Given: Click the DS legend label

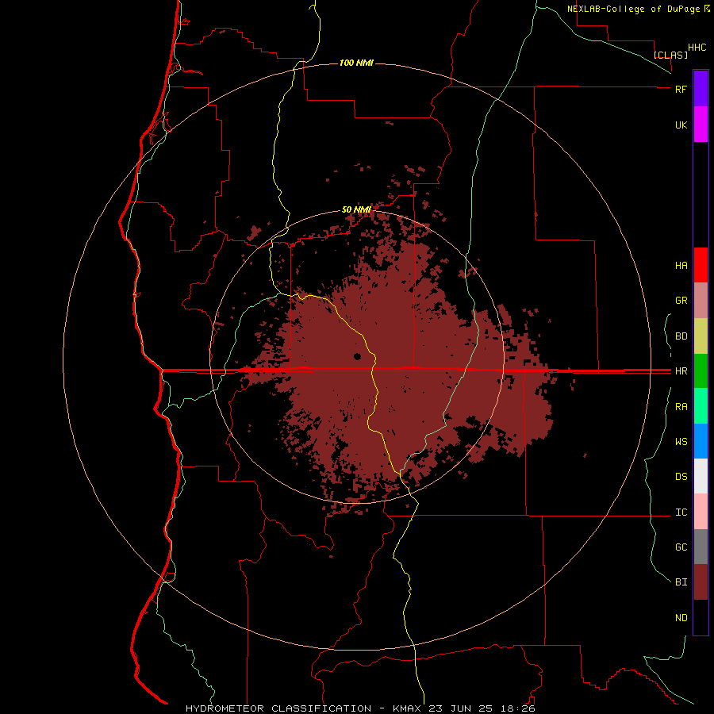Looking at the screenshot, I should click(x=681, y=476).
